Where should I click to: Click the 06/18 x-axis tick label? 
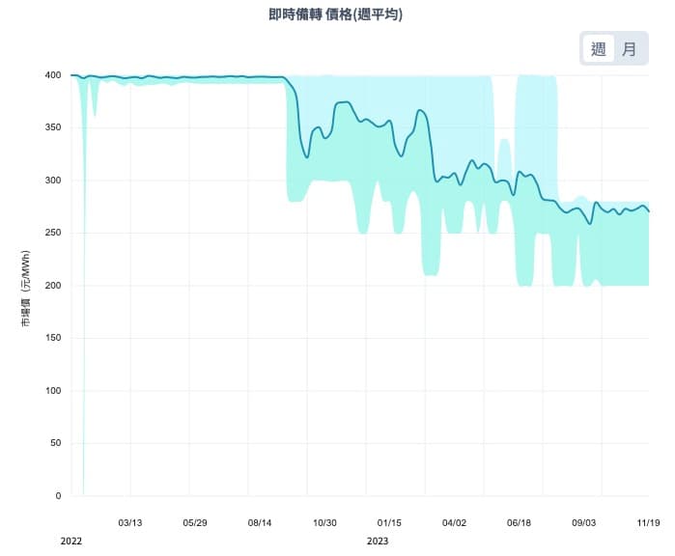[x=519, y=522]
